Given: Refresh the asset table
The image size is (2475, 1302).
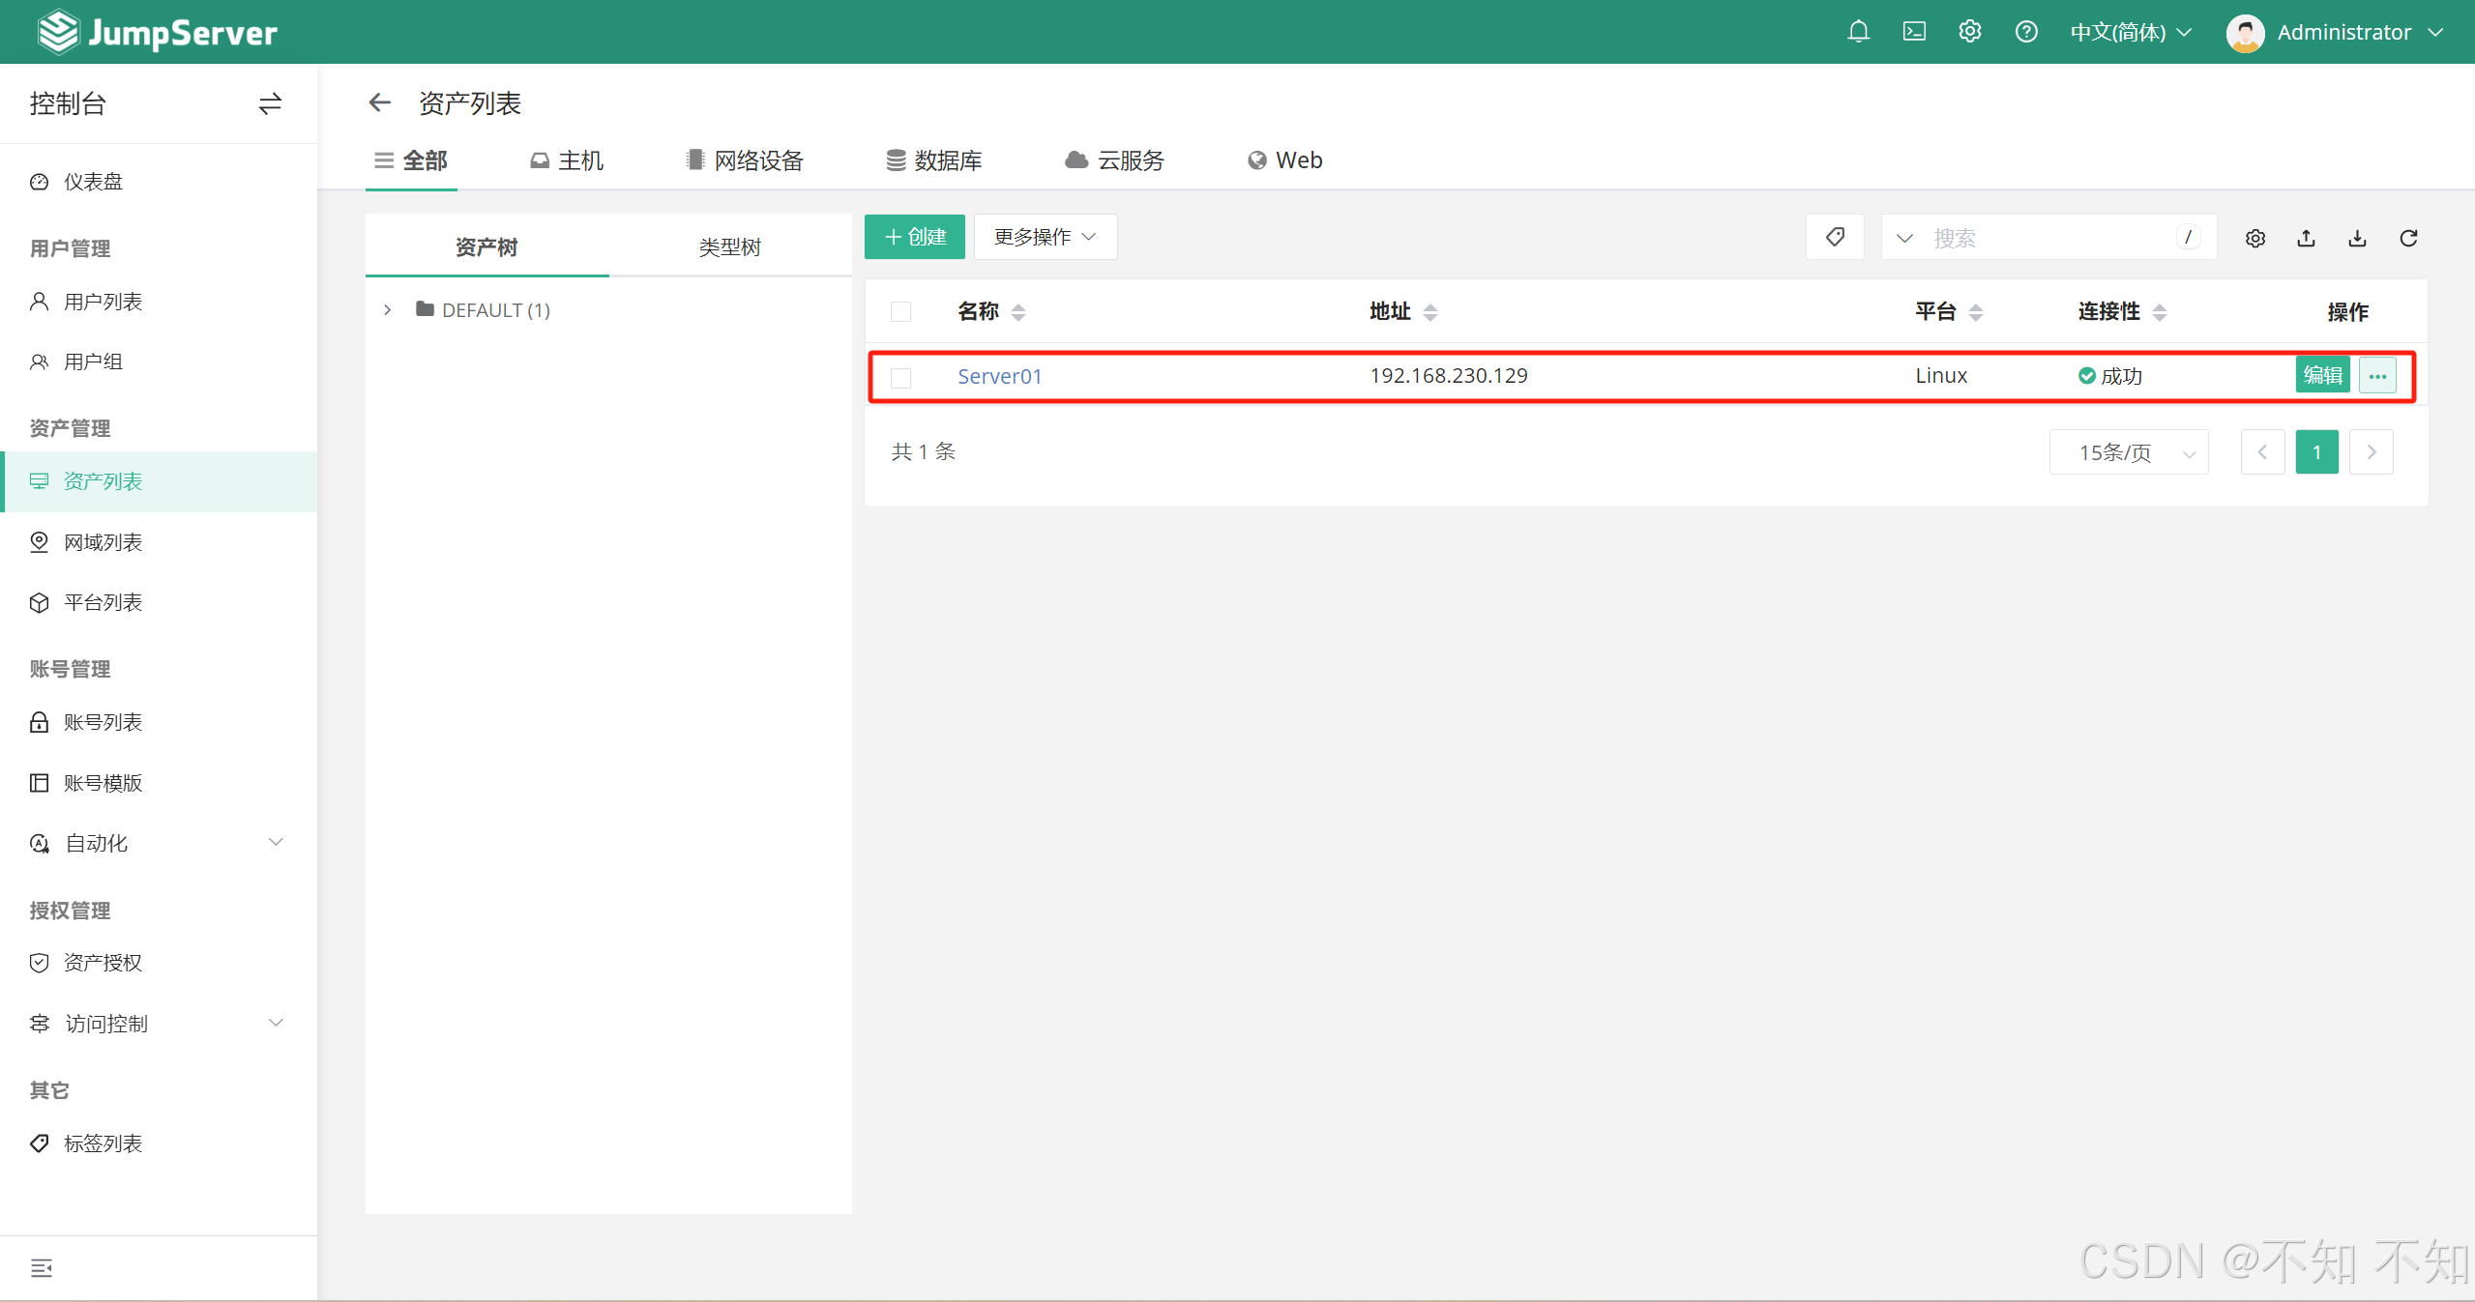Looking at the screenshot, I should 2408,238.
